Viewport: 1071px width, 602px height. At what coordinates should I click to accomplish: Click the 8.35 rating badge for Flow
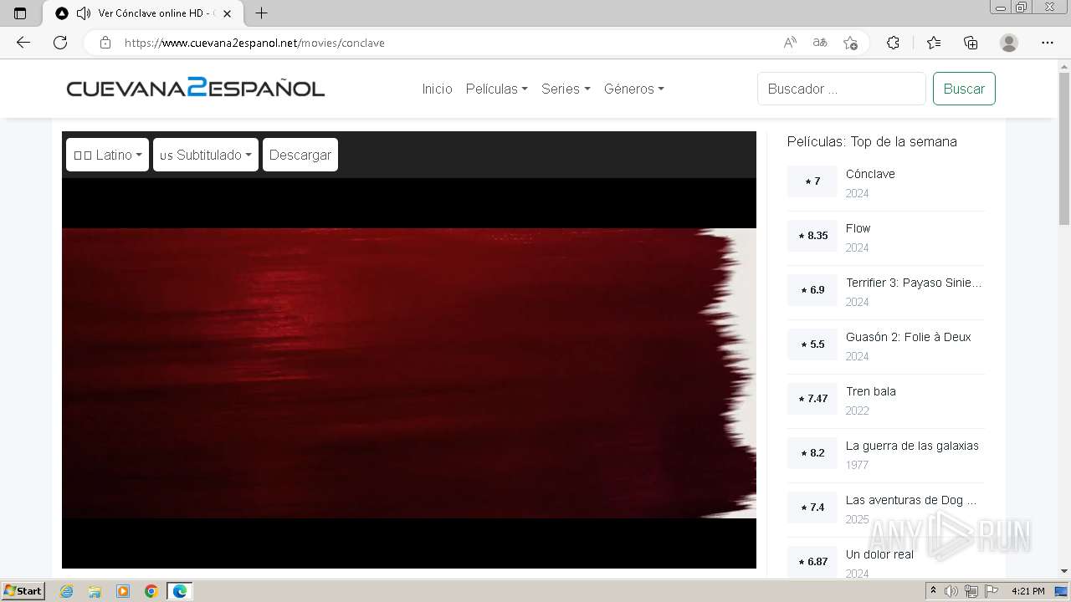pos(812,236)
